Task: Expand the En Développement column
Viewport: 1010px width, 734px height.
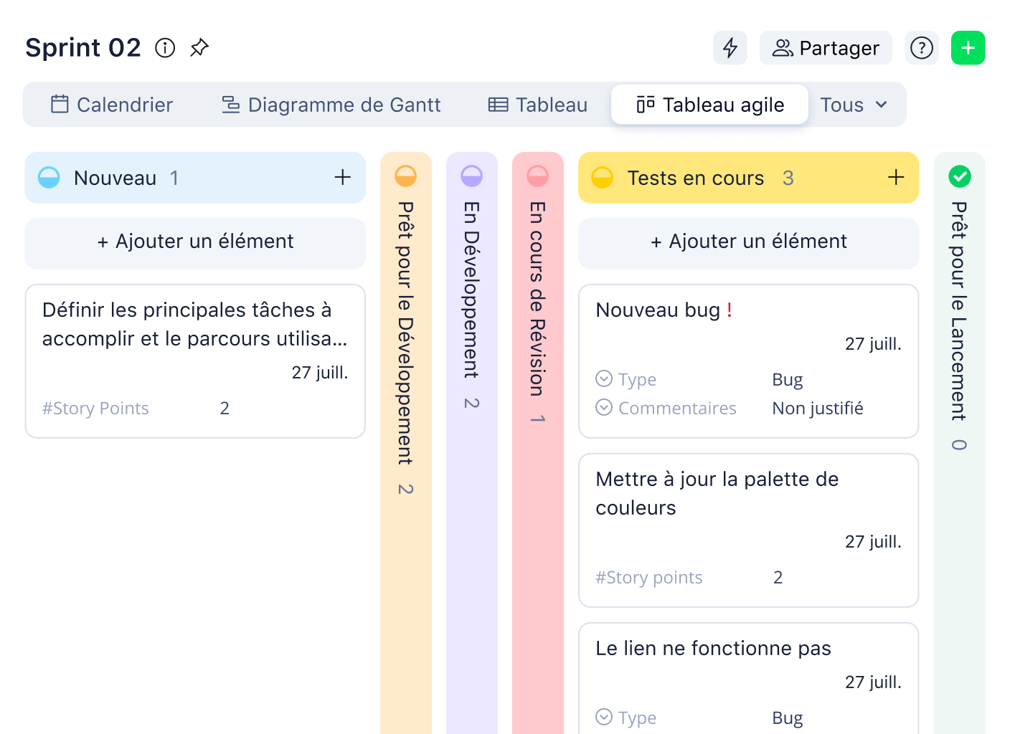Action: pos(472,442)
